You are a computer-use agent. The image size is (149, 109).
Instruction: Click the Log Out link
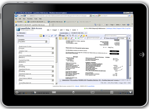tap(128, 28)
